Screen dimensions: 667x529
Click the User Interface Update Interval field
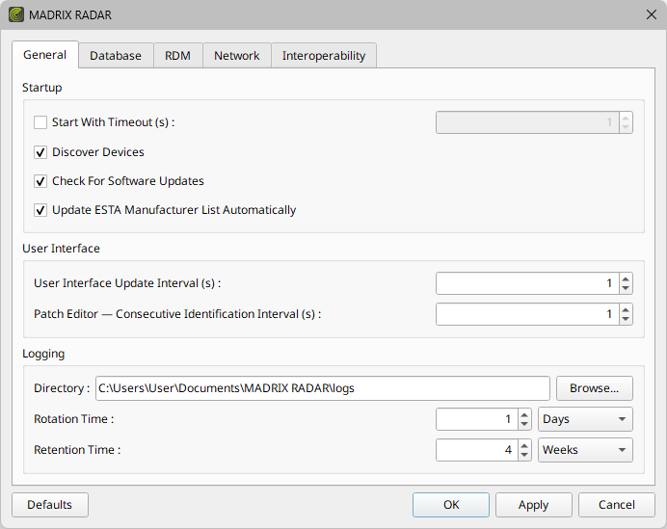pos(527,283)
